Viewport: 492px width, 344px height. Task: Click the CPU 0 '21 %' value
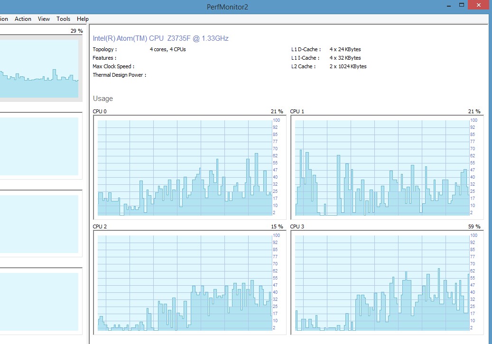(x=277, y=111)
